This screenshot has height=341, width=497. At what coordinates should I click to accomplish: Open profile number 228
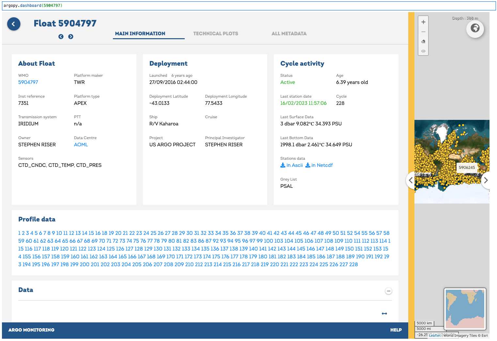pyautogui.click(x=353, y=265)
